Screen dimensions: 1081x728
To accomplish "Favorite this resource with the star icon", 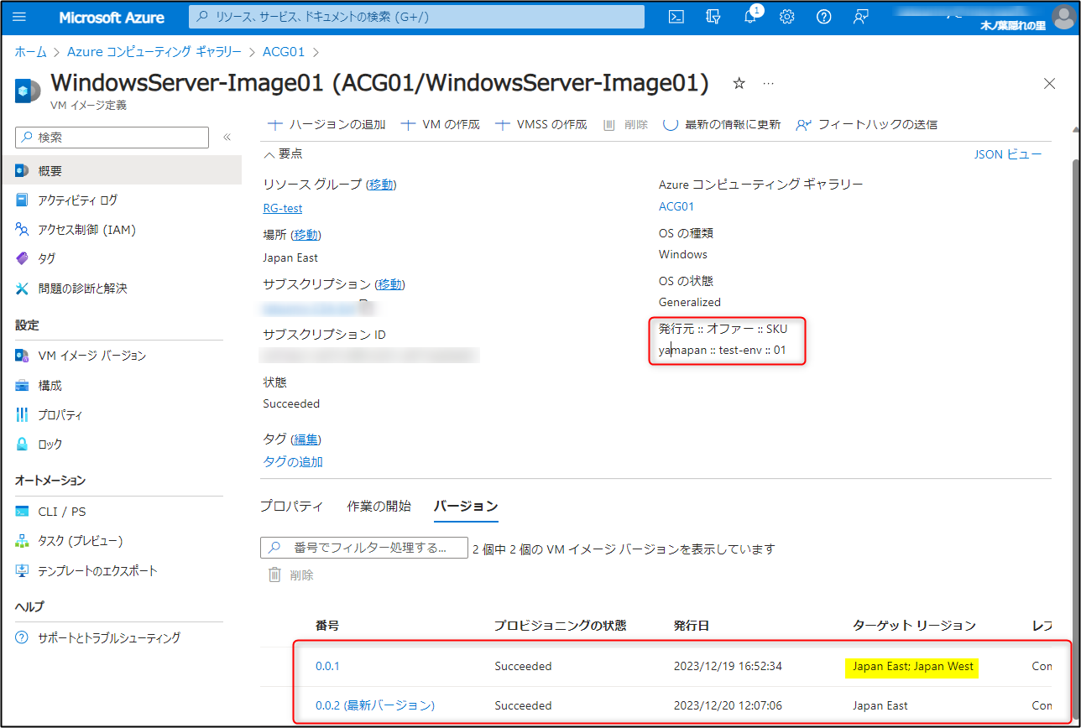I will (739, 83).
